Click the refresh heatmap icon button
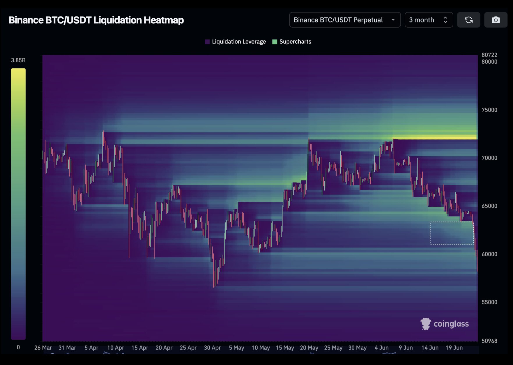Screen dimensions: 513x365 tap(468, 20)
